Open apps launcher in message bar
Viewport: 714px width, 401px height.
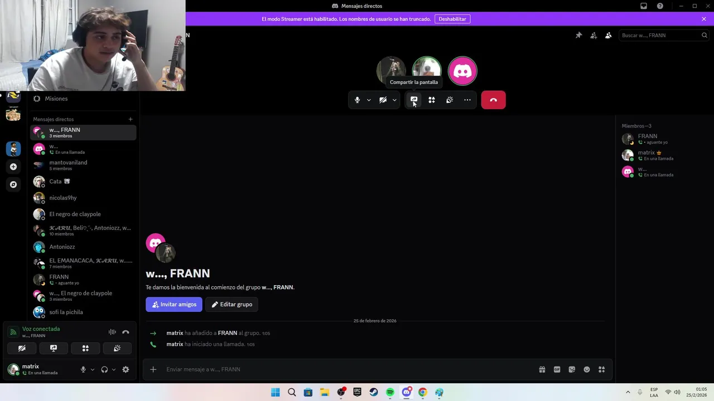602,369
